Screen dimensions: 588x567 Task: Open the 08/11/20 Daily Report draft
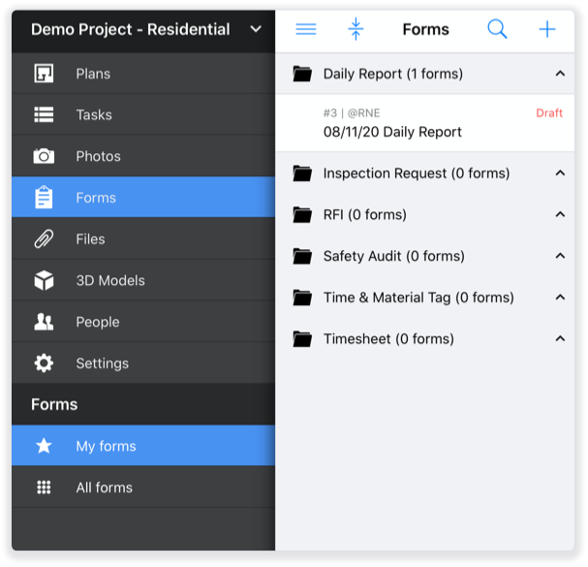point(392,132)
